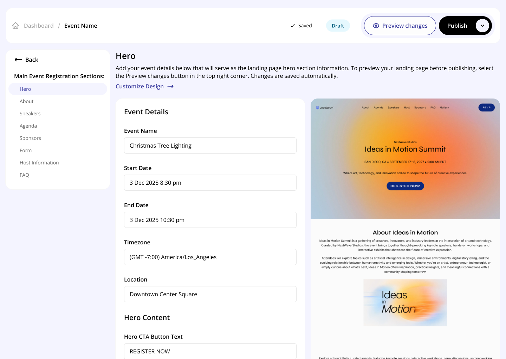Edit the Location Downtown Center Square field
506x359 pixels.
coord(210,294)
